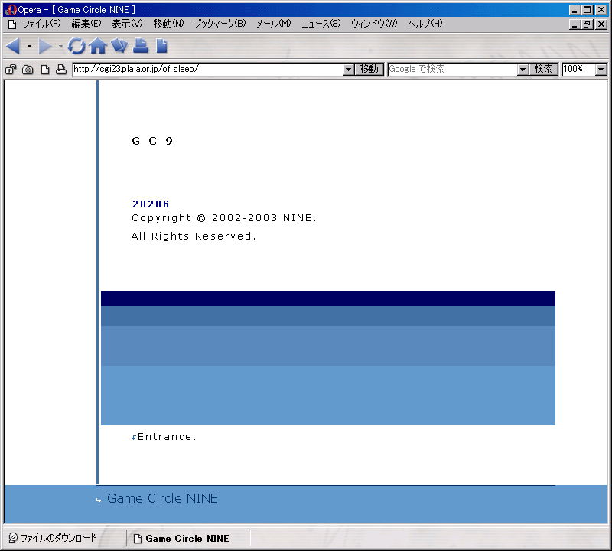The image size is (612, 551).
Task: Open the ニュース(S) menu
Action: 321,24
